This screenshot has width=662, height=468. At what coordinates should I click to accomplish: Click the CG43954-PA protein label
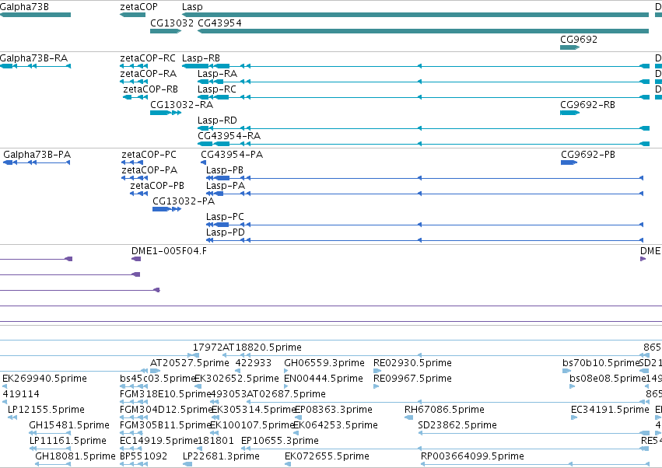[232, 155]
